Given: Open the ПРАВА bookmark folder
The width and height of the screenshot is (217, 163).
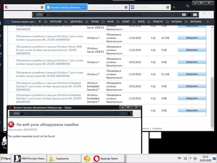Looking at the screenshot, I should coord(92,22).
